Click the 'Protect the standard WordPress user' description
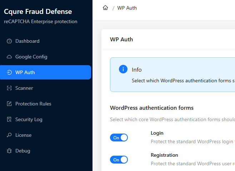This screenshot has height=171, width=235. [193, 164]
